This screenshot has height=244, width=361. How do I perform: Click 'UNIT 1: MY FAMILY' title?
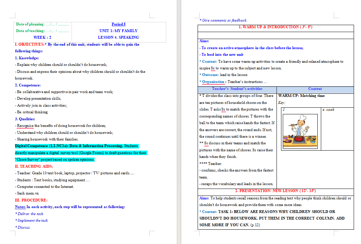[118, 31]
